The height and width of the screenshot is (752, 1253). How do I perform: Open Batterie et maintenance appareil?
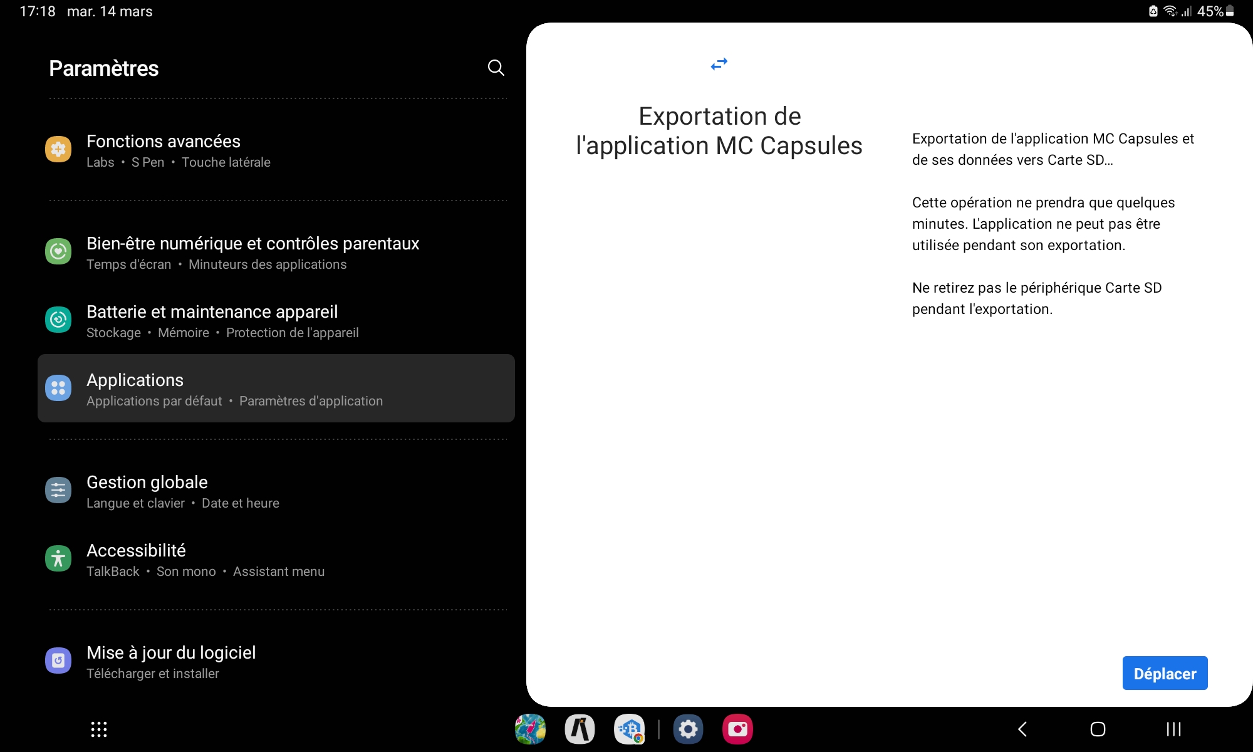(x=276, y=321)
